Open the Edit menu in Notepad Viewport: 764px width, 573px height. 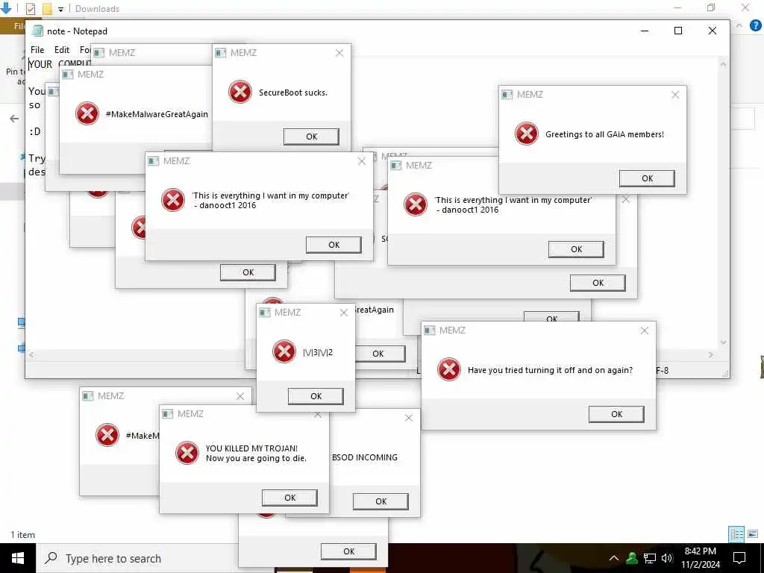tap(62, 50)
